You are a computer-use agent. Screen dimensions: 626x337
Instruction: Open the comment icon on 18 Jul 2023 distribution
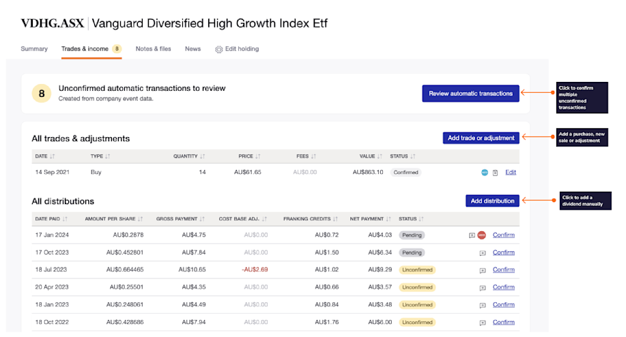pyautogui.click(x=482, y=270)
